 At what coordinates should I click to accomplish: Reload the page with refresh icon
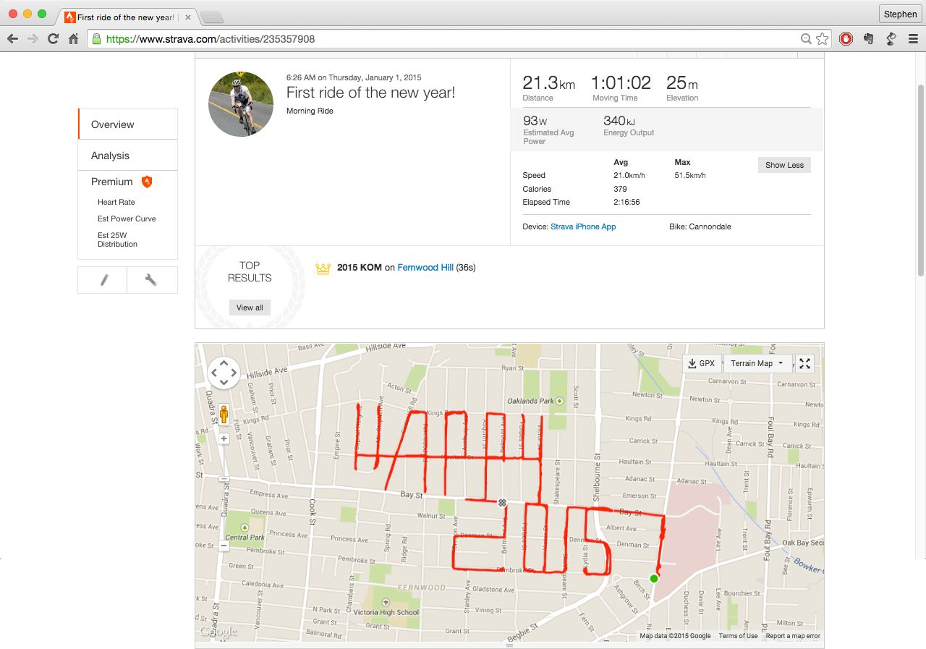click(x=53, y=39)
